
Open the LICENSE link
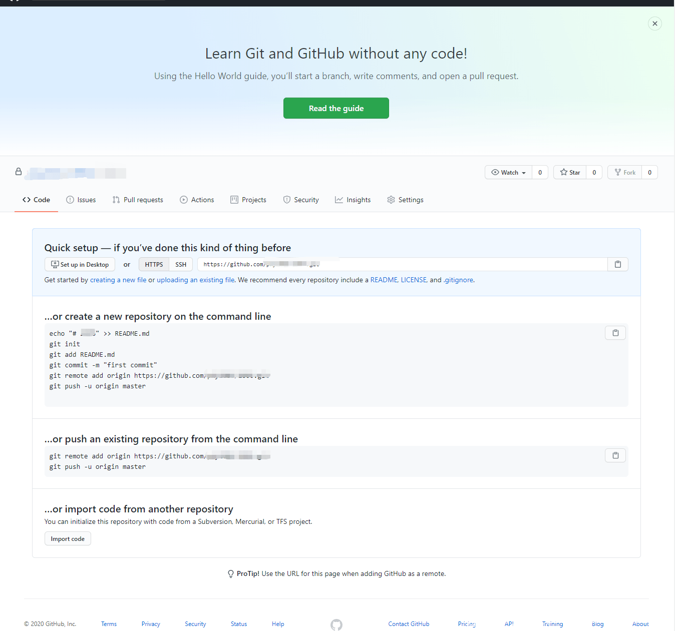click(414, 280)
